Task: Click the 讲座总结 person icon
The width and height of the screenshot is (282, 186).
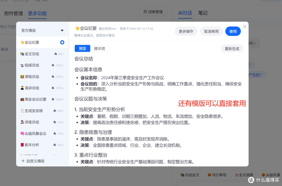Action: coord(22,122)
